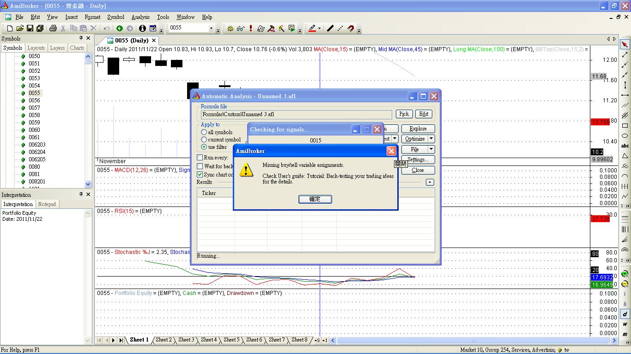This screenshot has width=631, height=354.
Task: Click the Ticker column header
Action: pos(216,193)
